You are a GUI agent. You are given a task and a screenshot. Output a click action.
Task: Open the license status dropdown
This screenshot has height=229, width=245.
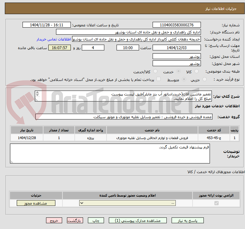point(127,203)
